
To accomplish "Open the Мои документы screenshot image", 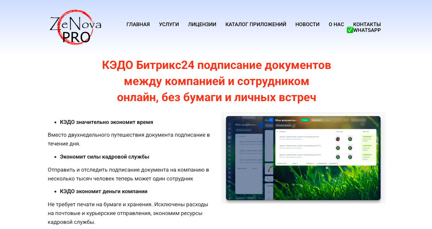I will tap(303, 158).
